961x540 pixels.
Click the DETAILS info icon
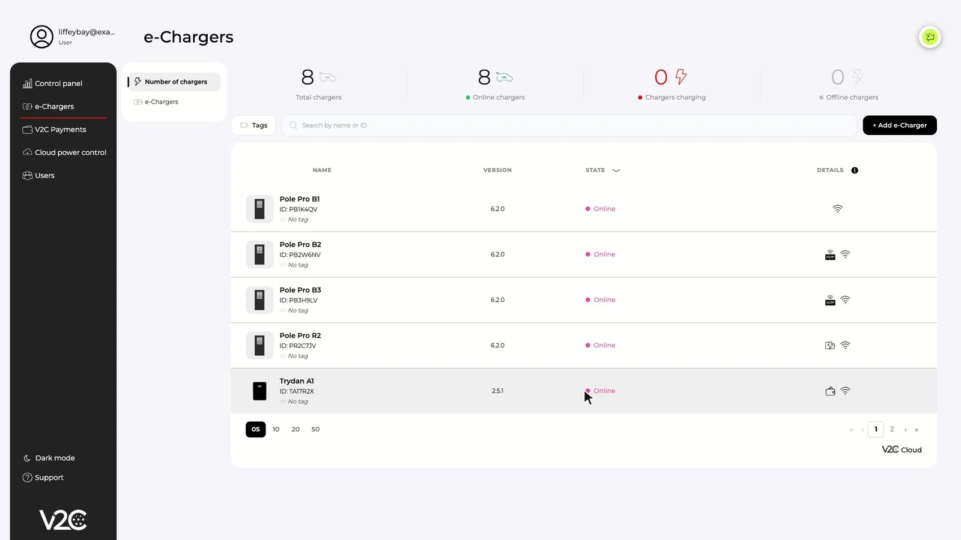855,170
